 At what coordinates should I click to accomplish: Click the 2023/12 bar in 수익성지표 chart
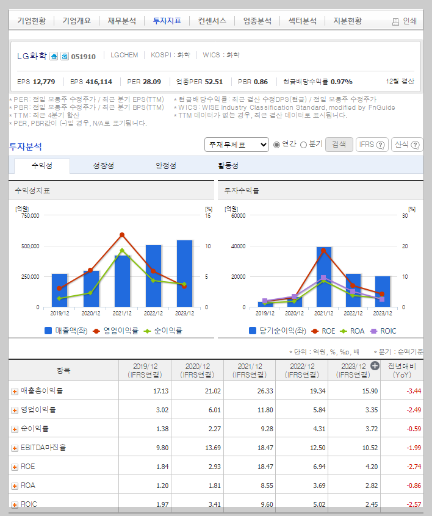click(x=185, y=273)
